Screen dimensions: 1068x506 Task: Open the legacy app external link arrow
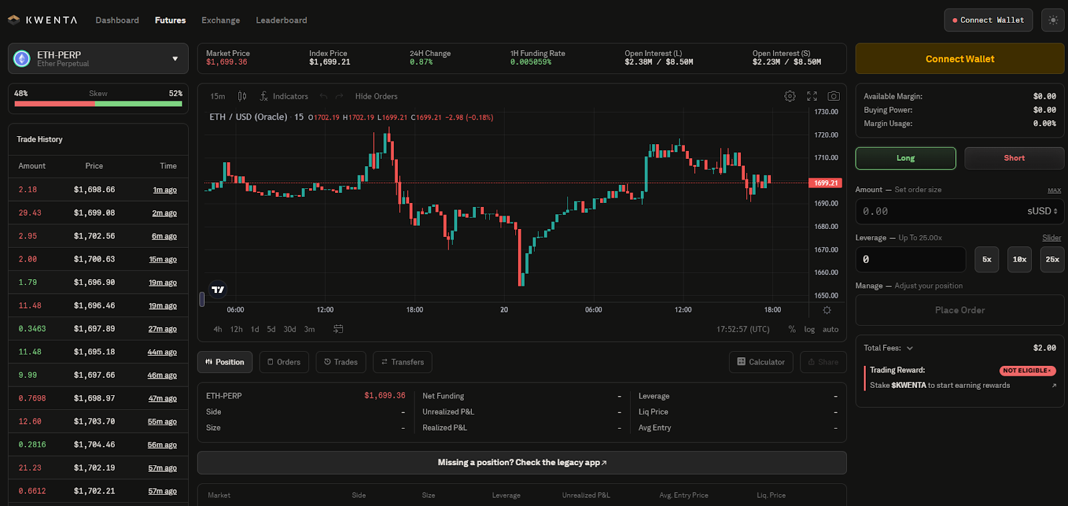(604, 463)
